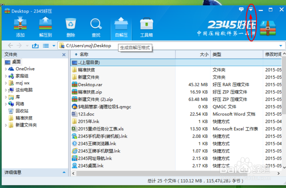Select 这台电脑 in the folder tree
286x188 pixels.
(21, 90)
